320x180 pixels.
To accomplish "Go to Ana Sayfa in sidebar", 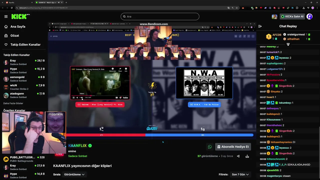I will 15,26.
